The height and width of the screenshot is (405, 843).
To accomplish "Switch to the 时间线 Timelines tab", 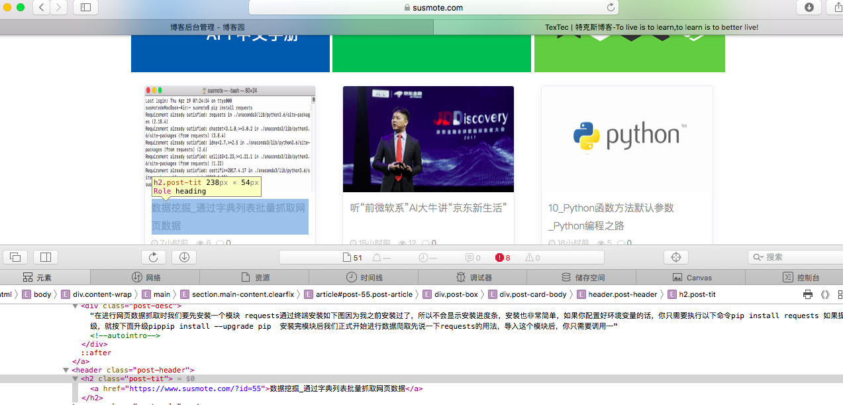I will click(x=364, y=278).
